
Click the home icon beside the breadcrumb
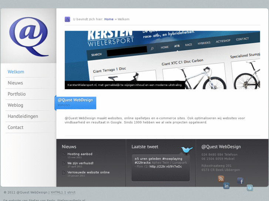tap(67, 19)
